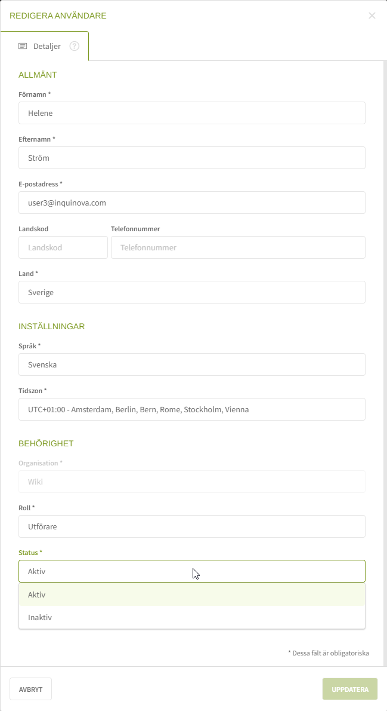Screen dimensions: 387x711
Task: Select Aktiv from the Status dropdown
Action: coord(192,594)
